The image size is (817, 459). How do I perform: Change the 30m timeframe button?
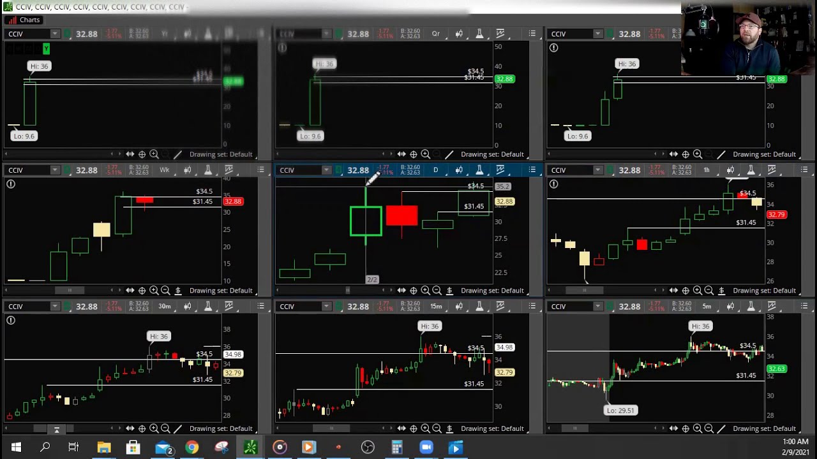(165, 307)
